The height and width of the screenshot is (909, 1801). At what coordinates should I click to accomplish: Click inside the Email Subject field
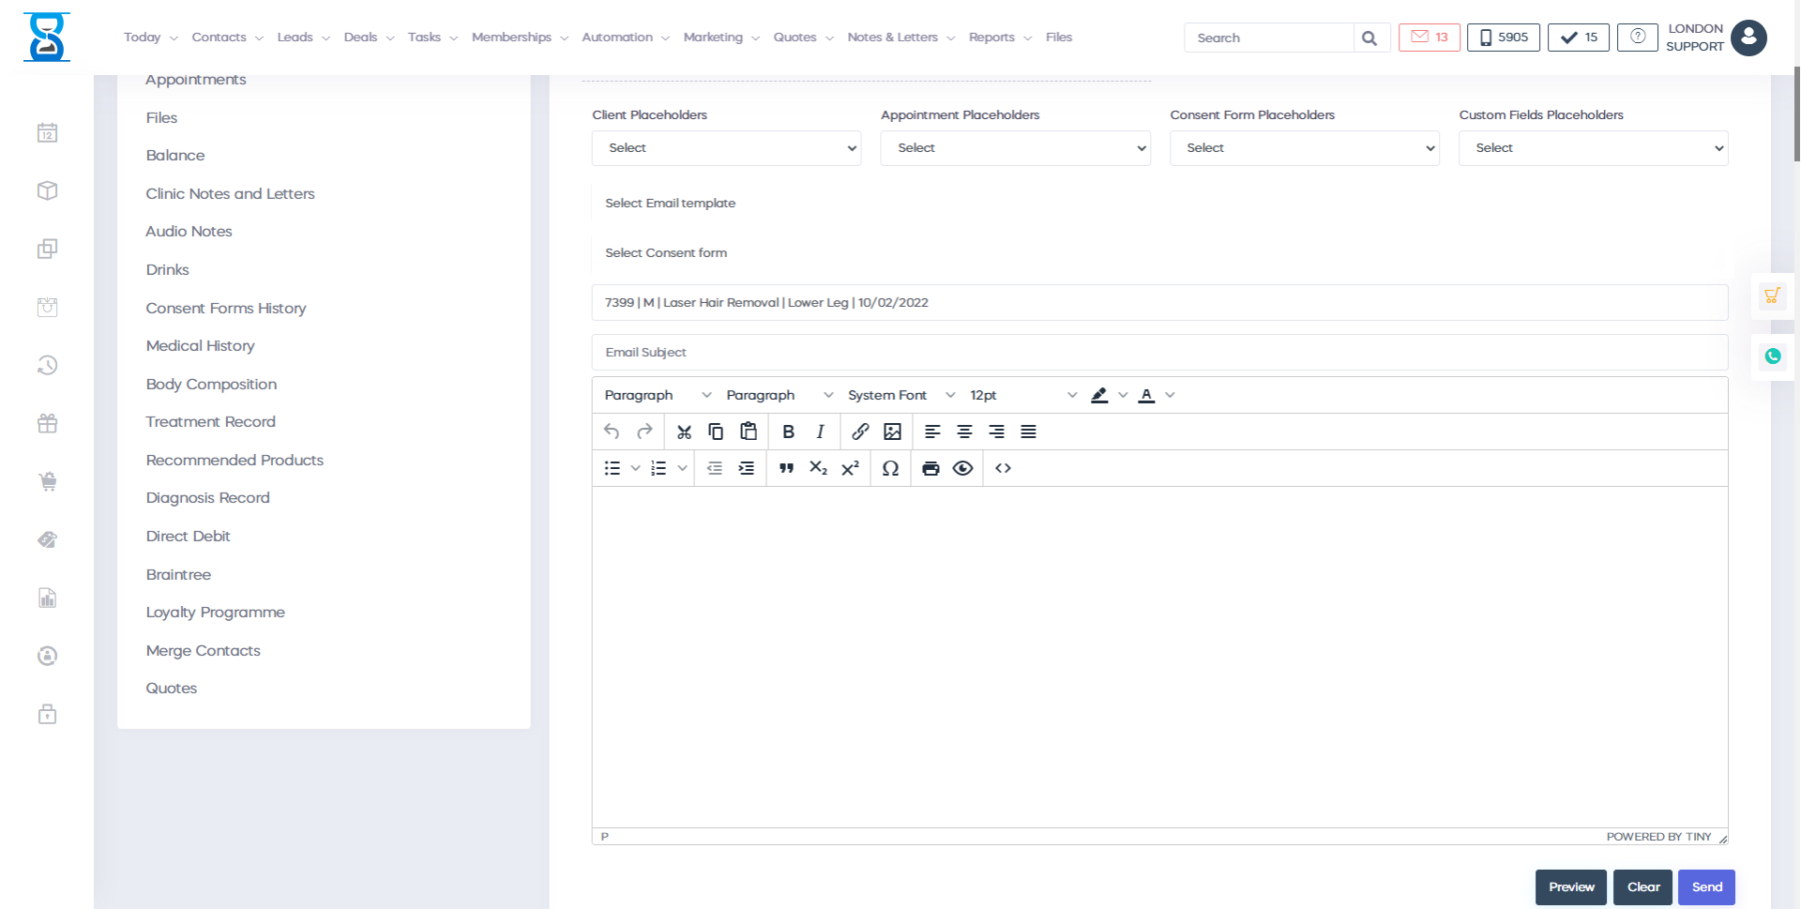[938, 352]
